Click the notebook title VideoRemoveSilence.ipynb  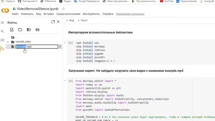pos(38,9)
